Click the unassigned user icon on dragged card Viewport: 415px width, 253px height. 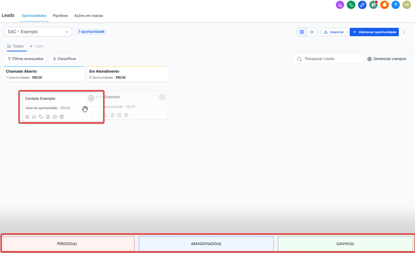pos(91,98)
